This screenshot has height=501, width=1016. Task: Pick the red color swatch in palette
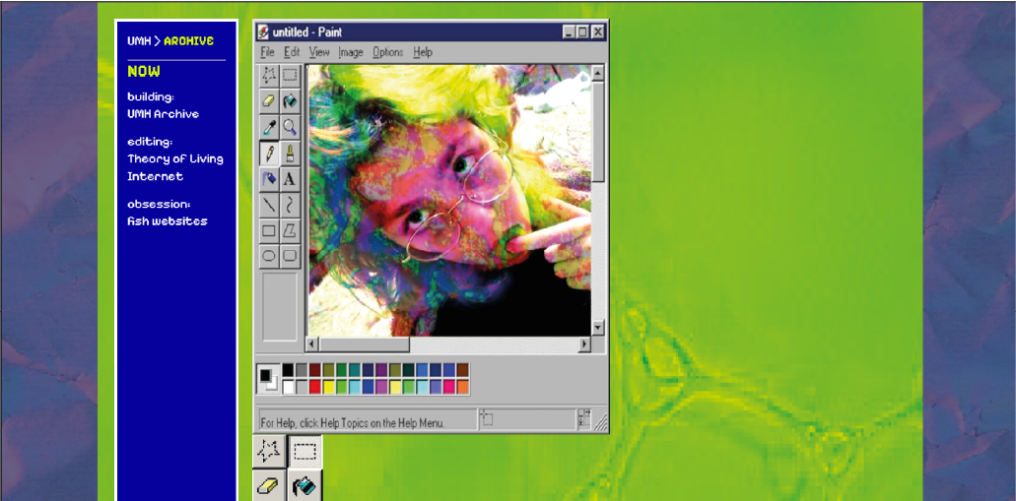(315, 387)
